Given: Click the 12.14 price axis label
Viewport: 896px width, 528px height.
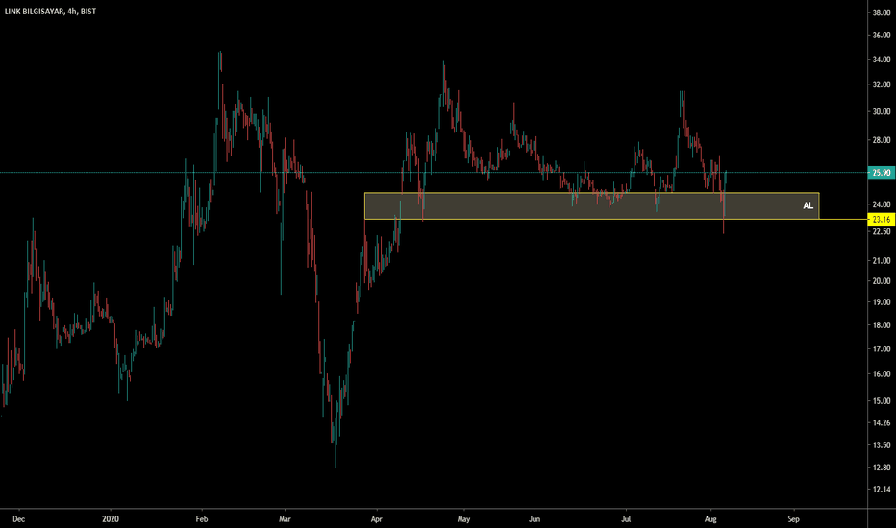Looking at the screenshot, I should (x=882, y=490).
